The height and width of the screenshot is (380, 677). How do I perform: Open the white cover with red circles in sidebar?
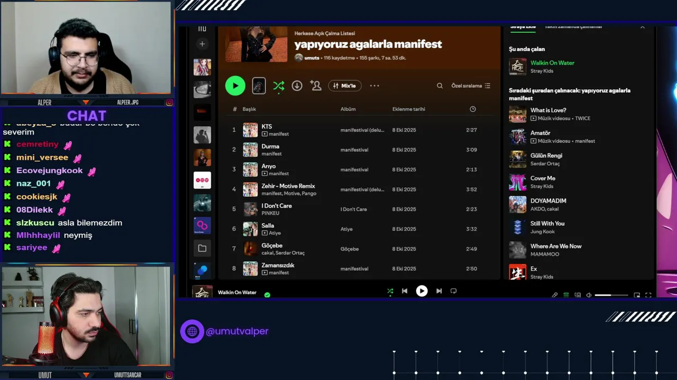point(202,180)
